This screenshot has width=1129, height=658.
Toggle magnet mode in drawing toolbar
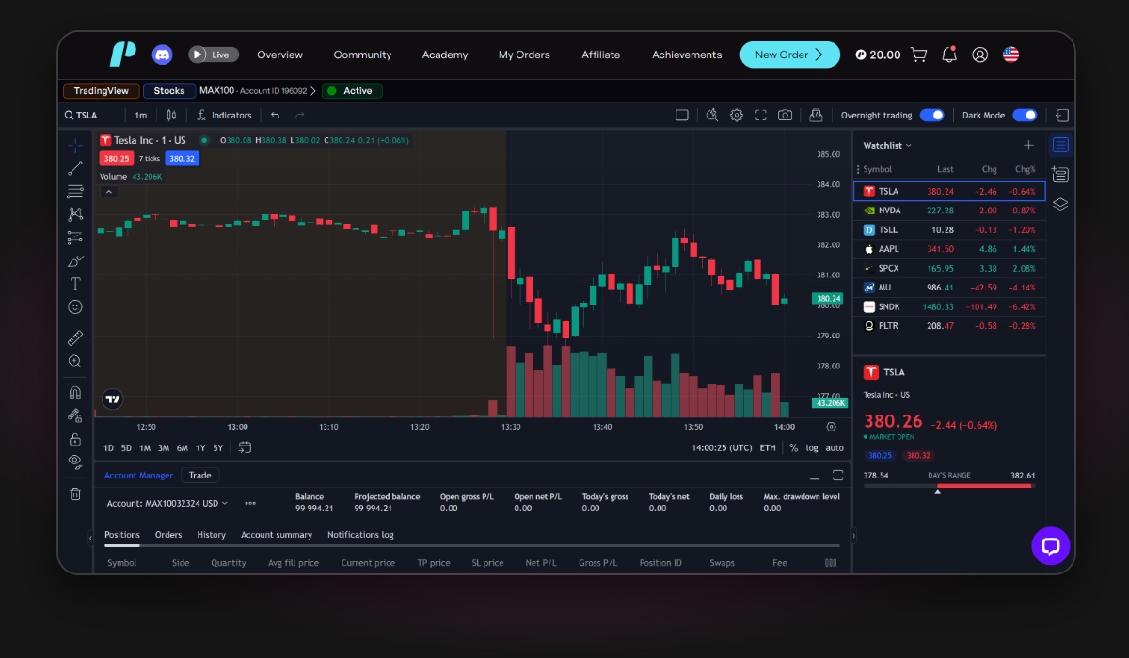75,393
